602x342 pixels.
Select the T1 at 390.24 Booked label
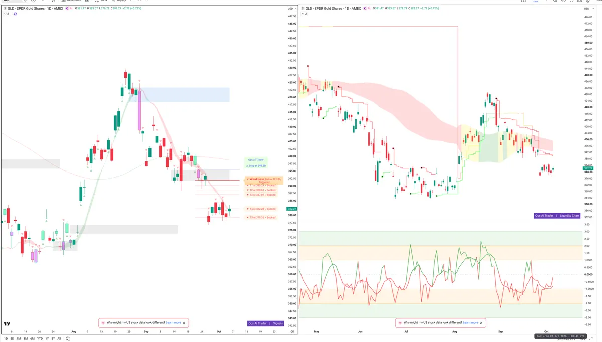pyautogui.click(x=261, y=185)
